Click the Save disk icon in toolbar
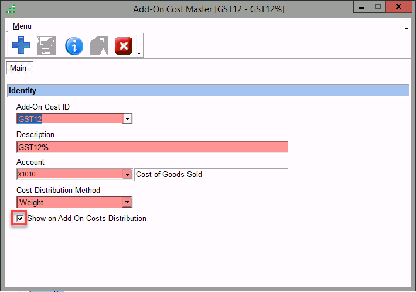416x292 pixels. pos(46,46)
